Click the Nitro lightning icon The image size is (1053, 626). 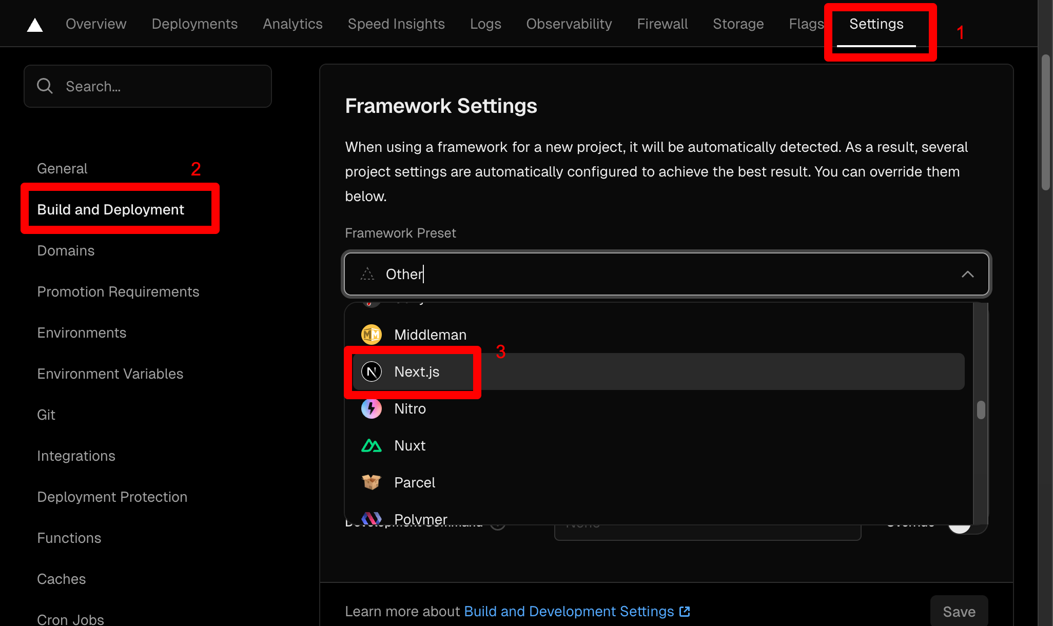(x=372, y=408)
